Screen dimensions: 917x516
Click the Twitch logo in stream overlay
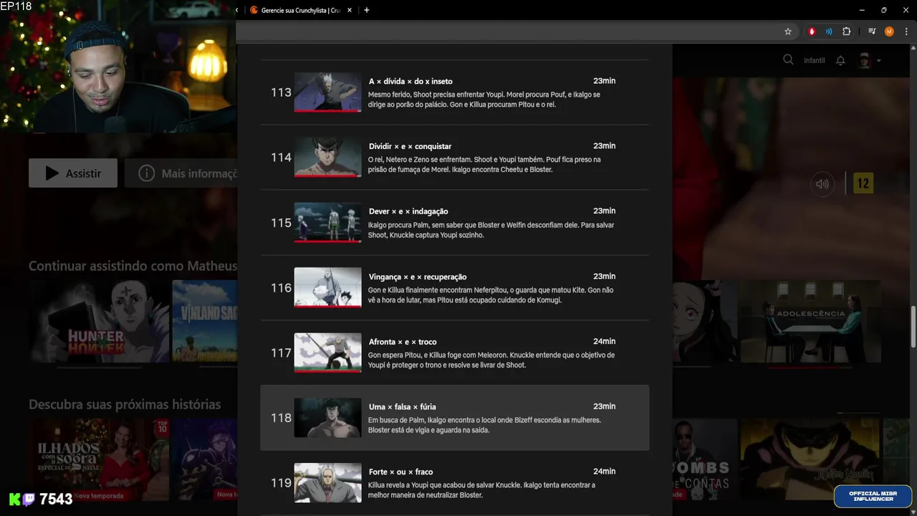tap(29, 500)
